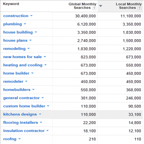Click the 823,000 global searches cell
The height and width of the screenshot is (144, 144).
point(88,57)
